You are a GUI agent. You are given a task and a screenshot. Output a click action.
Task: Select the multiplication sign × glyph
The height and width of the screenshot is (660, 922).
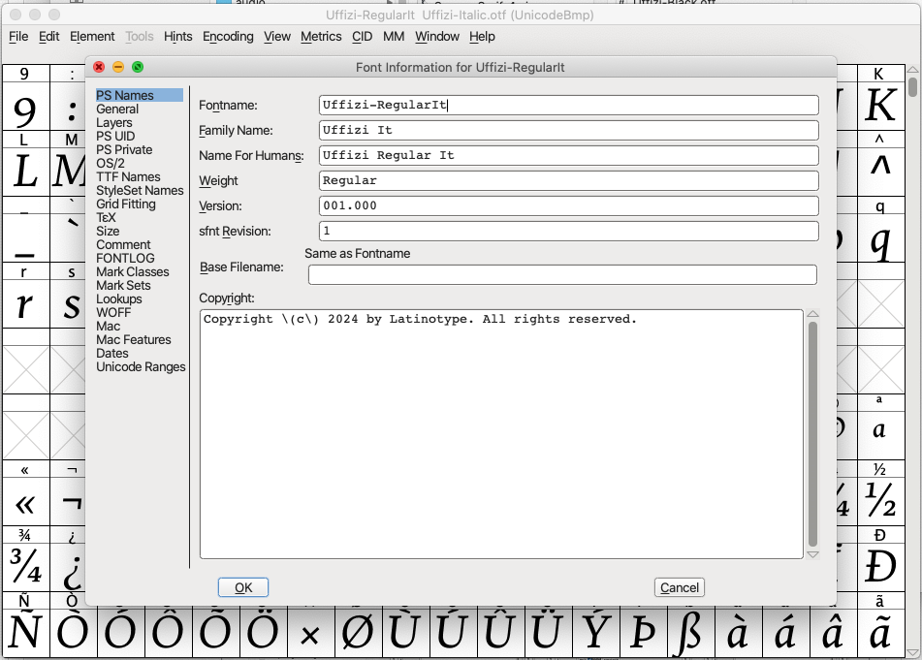point(310,635)
